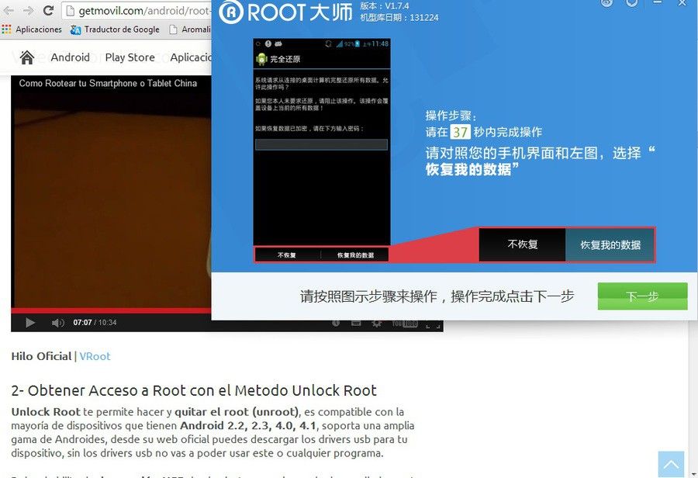Go back with Chrome's back arrow
Viewport: 698px width, 478px height.
click(9, 10)
